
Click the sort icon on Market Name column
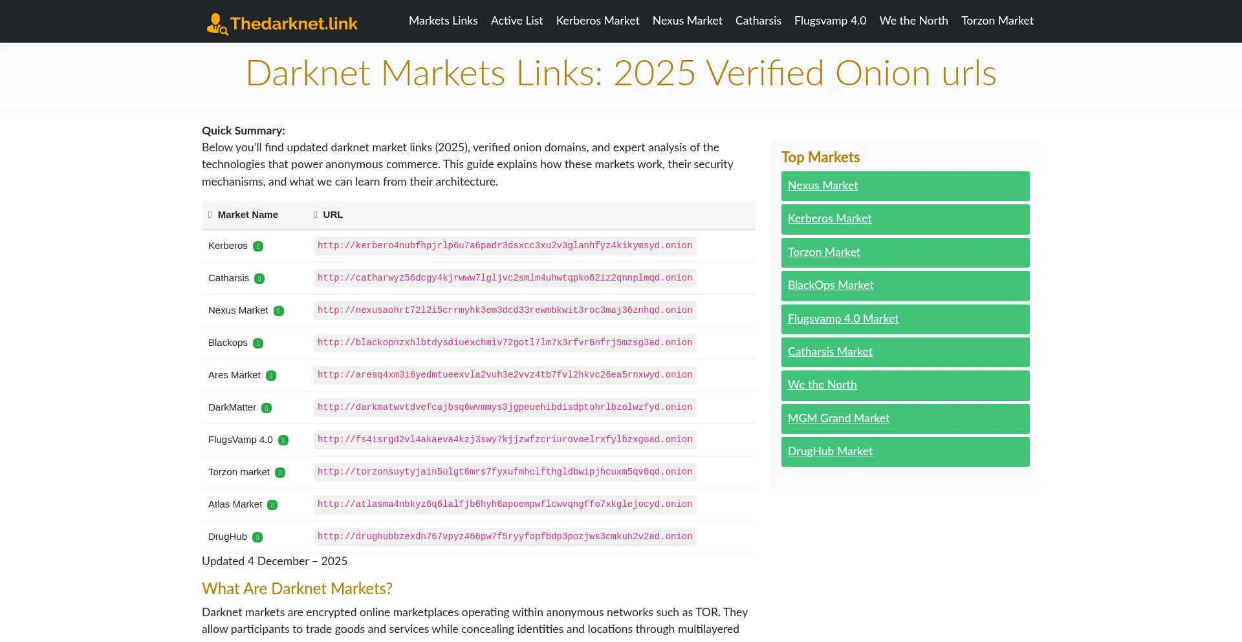pos(210,215)
